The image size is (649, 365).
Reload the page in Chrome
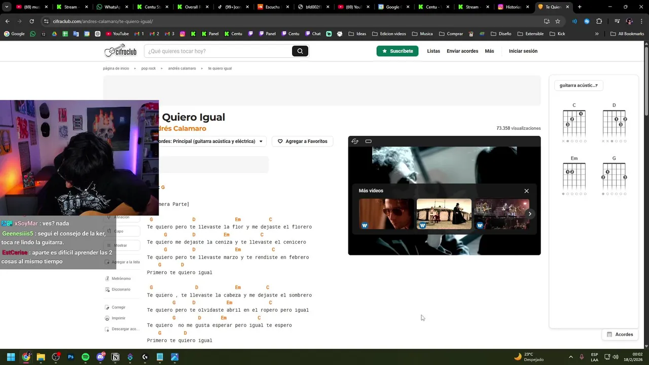coord(31,21)
